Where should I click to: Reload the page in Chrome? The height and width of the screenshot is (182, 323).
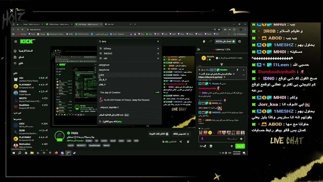point(22,30)
